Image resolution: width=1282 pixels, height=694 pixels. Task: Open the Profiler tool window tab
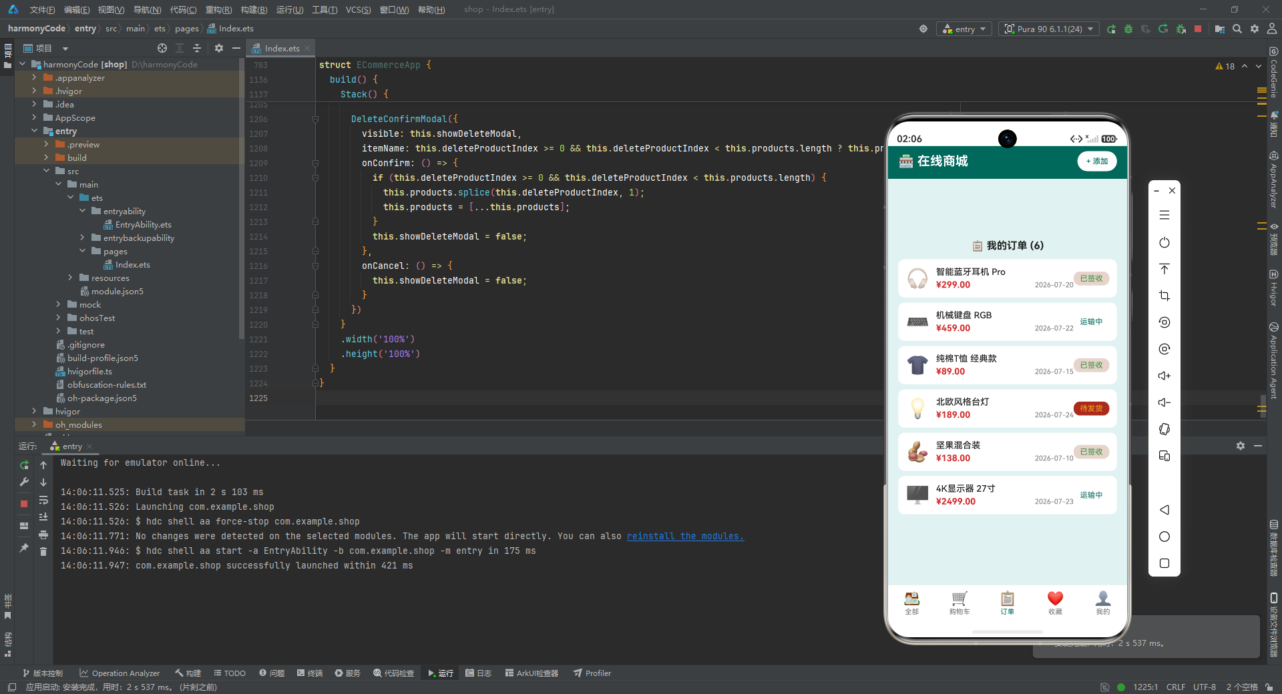point(592,673)
